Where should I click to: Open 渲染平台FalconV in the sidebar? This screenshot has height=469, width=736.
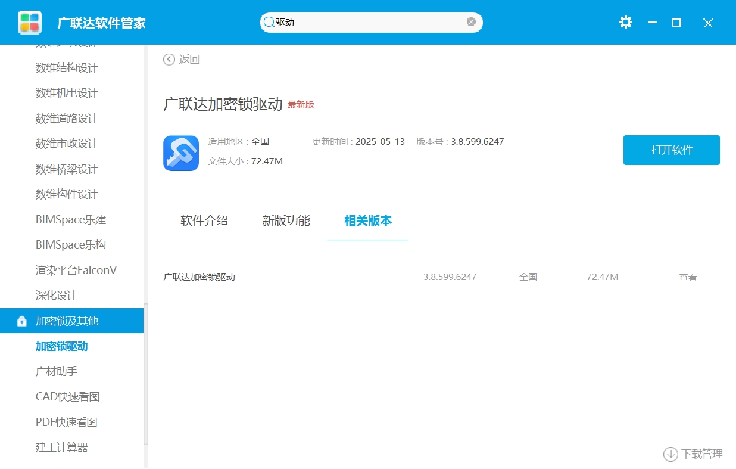[x=76, y=271]
